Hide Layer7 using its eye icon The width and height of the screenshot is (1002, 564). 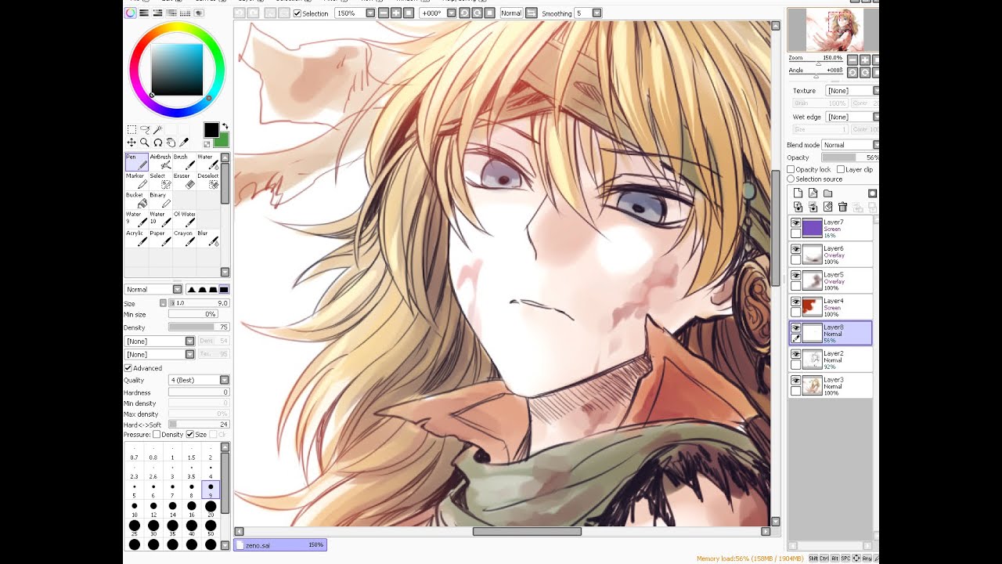click(x=796, y=223)
